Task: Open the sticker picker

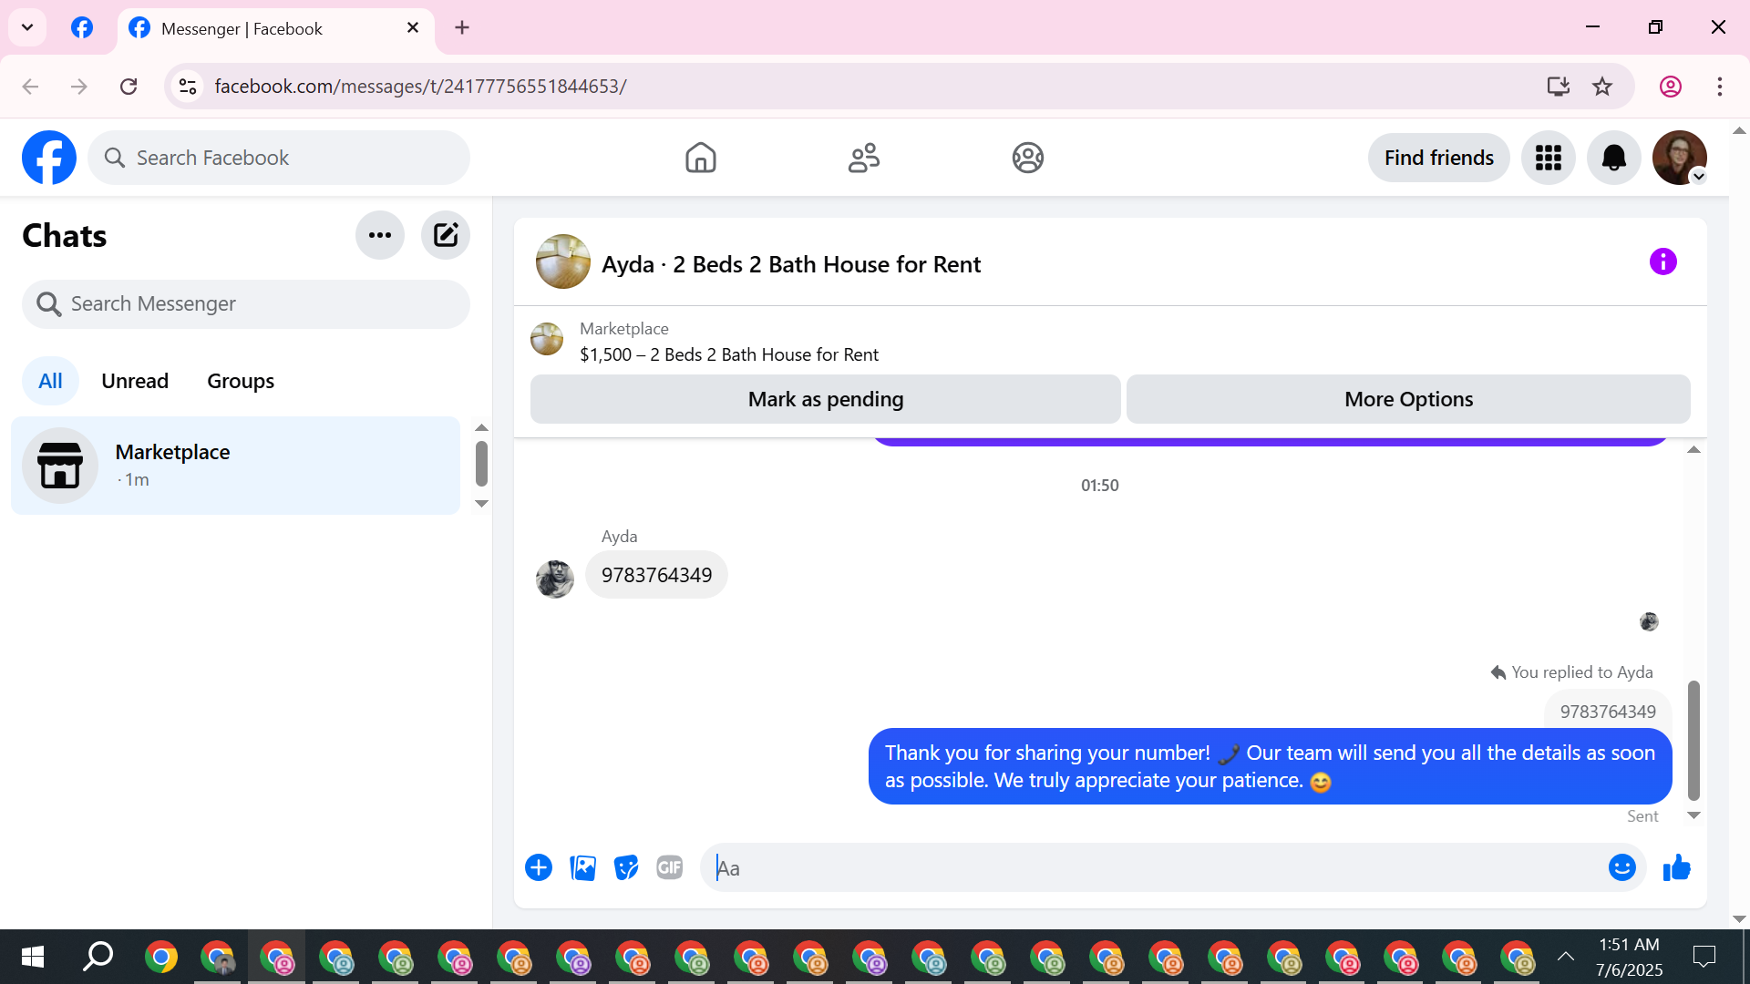Action: point(626,868)
